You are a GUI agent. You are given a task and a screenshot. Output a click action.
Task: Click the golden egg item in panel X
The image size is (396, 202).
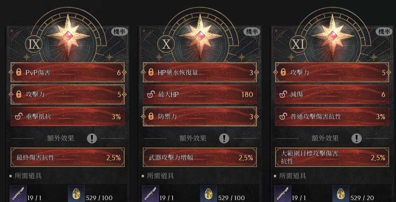pyautogui.click(x=208, y=194)
